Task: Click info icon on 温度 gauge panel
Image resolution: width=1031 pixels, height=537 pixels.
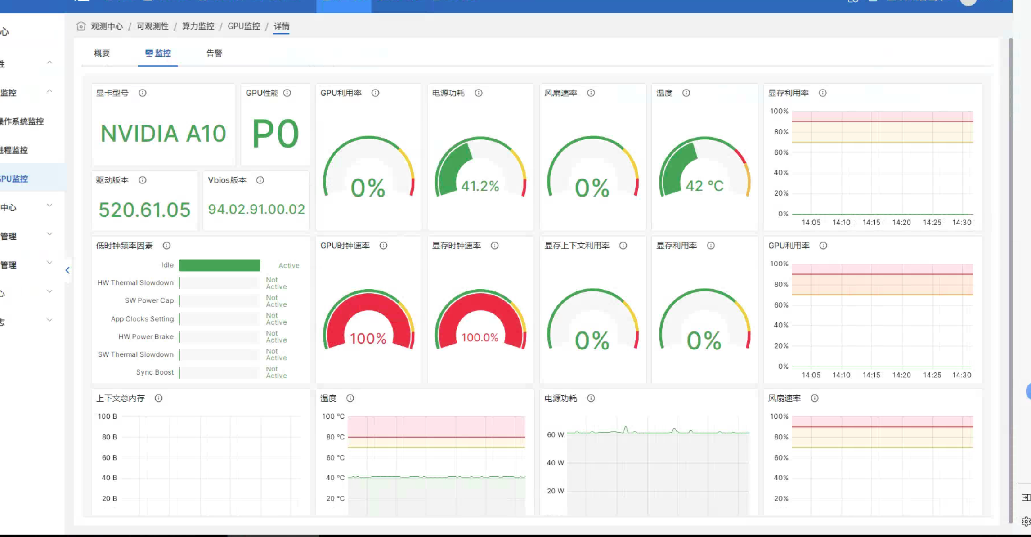Action: click(686, 93)
